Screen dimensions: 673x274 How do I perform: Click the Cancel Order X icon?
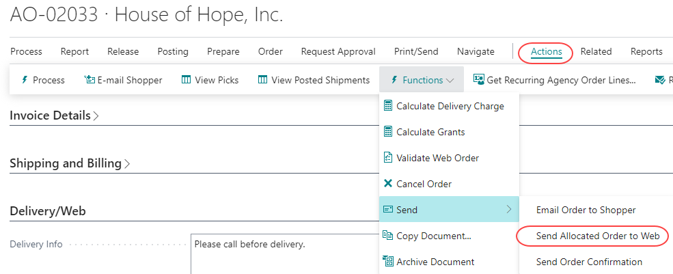tap(388, 184)
